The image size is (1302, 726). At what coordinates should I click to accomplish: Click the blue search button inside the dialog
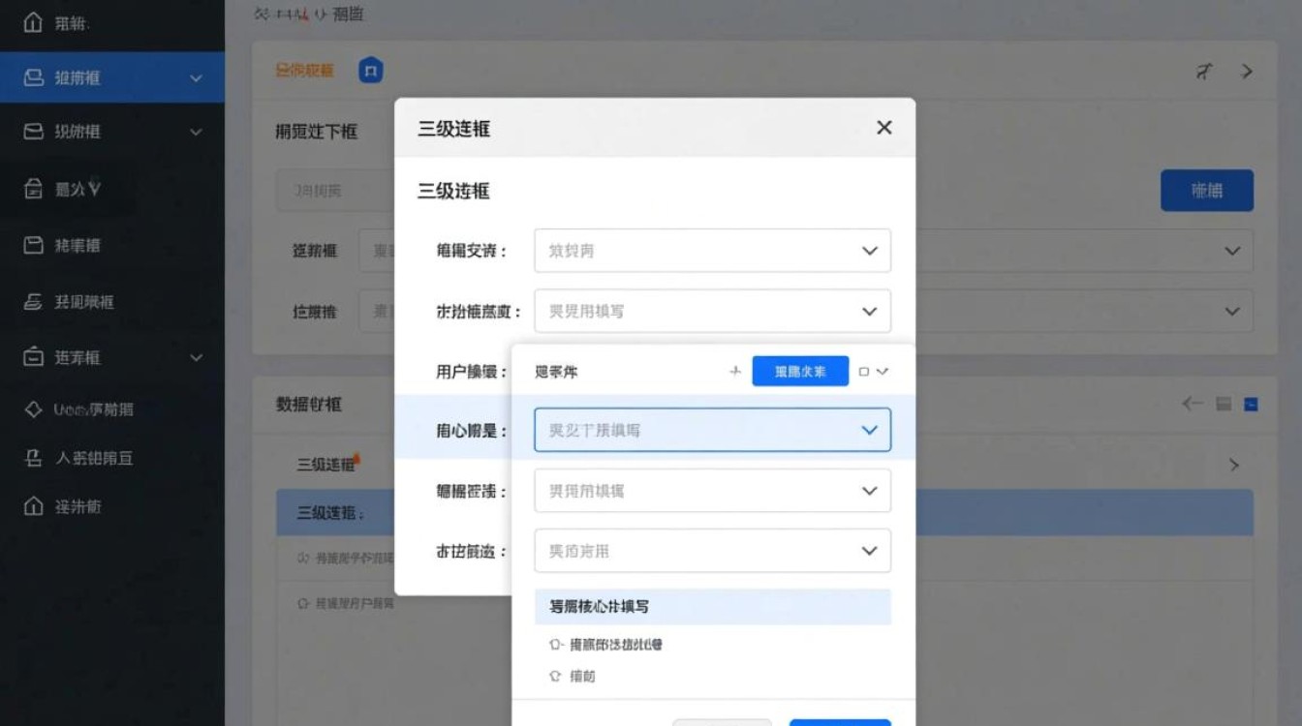pos(800,371)
